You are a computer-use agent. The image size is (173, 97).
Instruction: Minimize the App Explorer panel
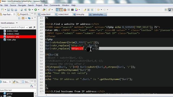tap(32, 14)
